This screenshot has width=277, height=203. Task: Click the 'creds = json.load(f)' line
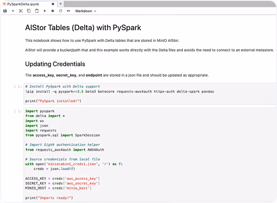54,169
